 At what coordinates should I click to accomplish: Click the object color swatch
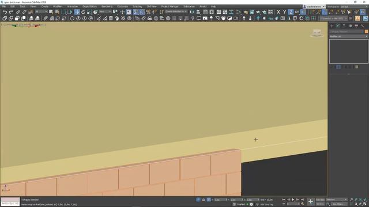pyautogui.click(x=367, y=32)
